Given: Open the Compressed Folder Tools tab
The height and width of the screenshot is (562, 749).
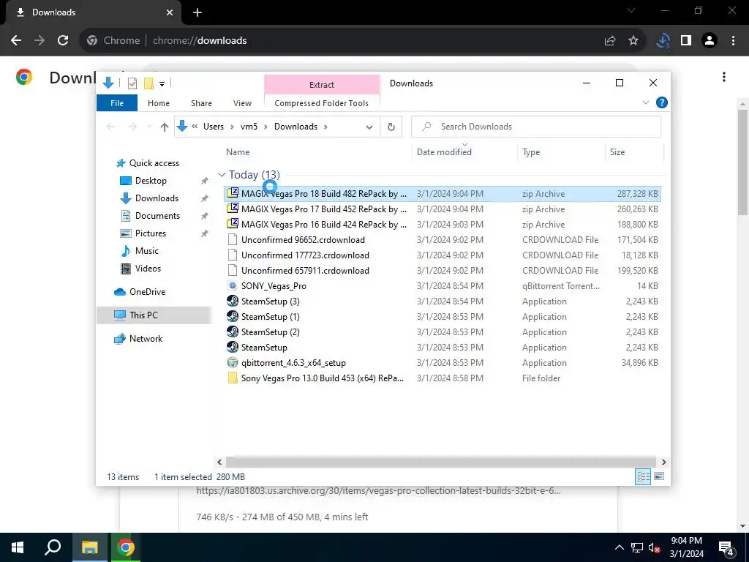Looking at the screenshot, I should point(322,102).
